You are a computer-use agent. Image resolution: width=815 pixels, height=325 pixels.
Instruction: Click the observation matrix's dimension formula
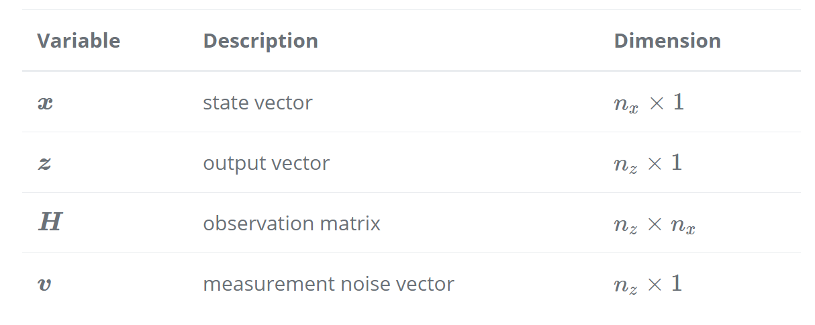pos(655,225)
